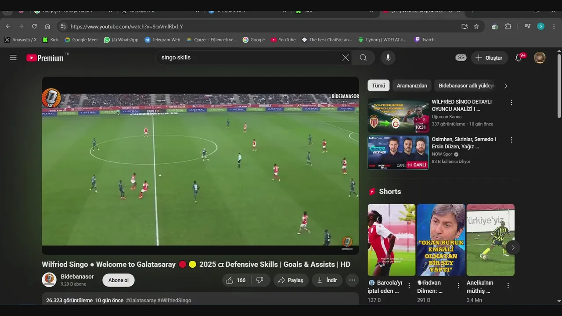This screenshot has height=316, width=562.
Task: Open the Chrome profile avatar
Action: coord(540,26)
